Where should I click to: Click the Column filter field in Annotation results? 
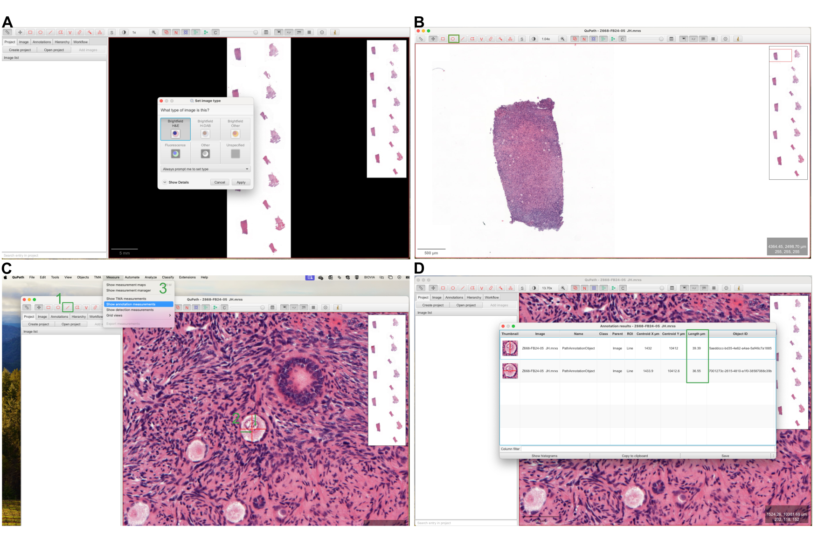(x=648, y=449)
